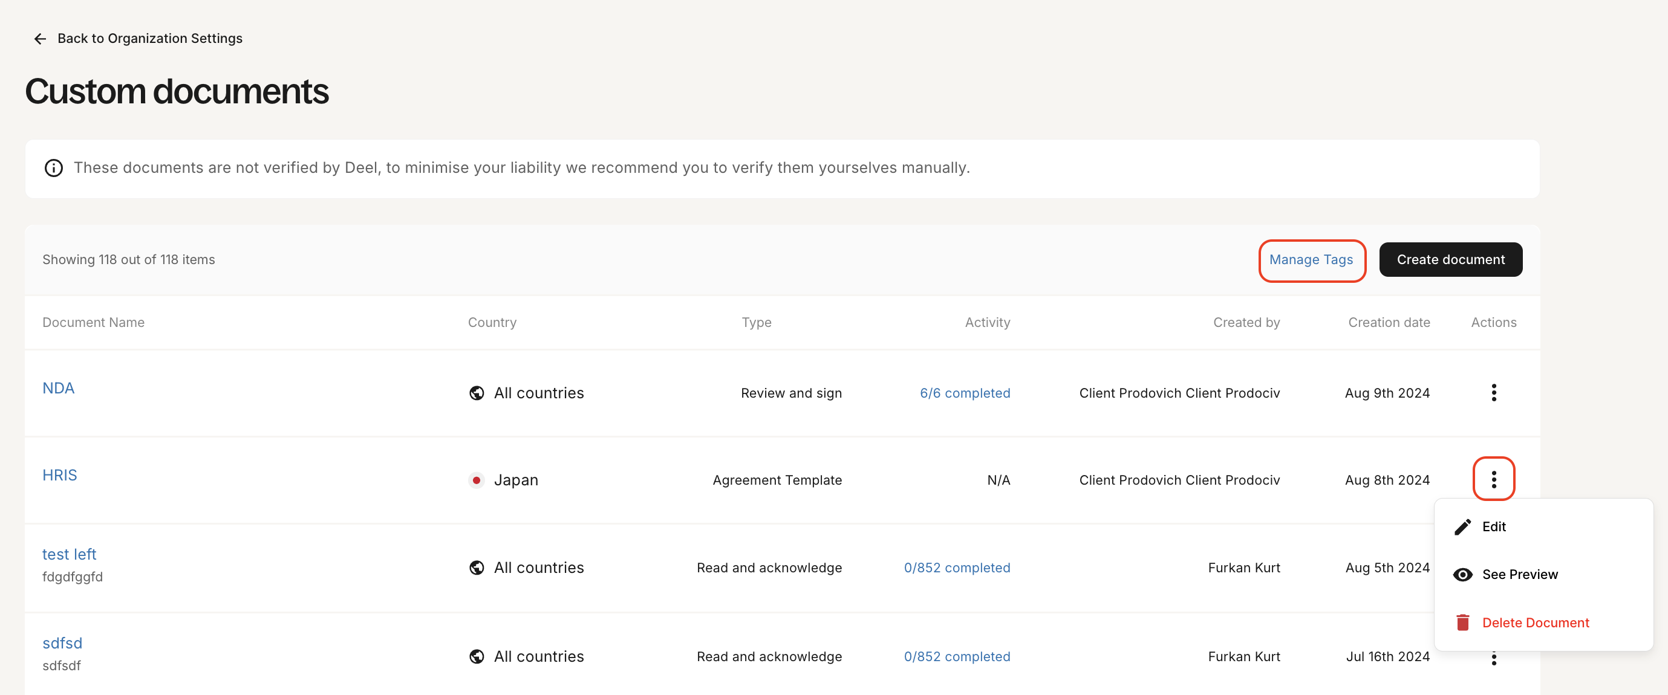Open the NDA document
Screen dimensions: 1668x695
(58, 387)
